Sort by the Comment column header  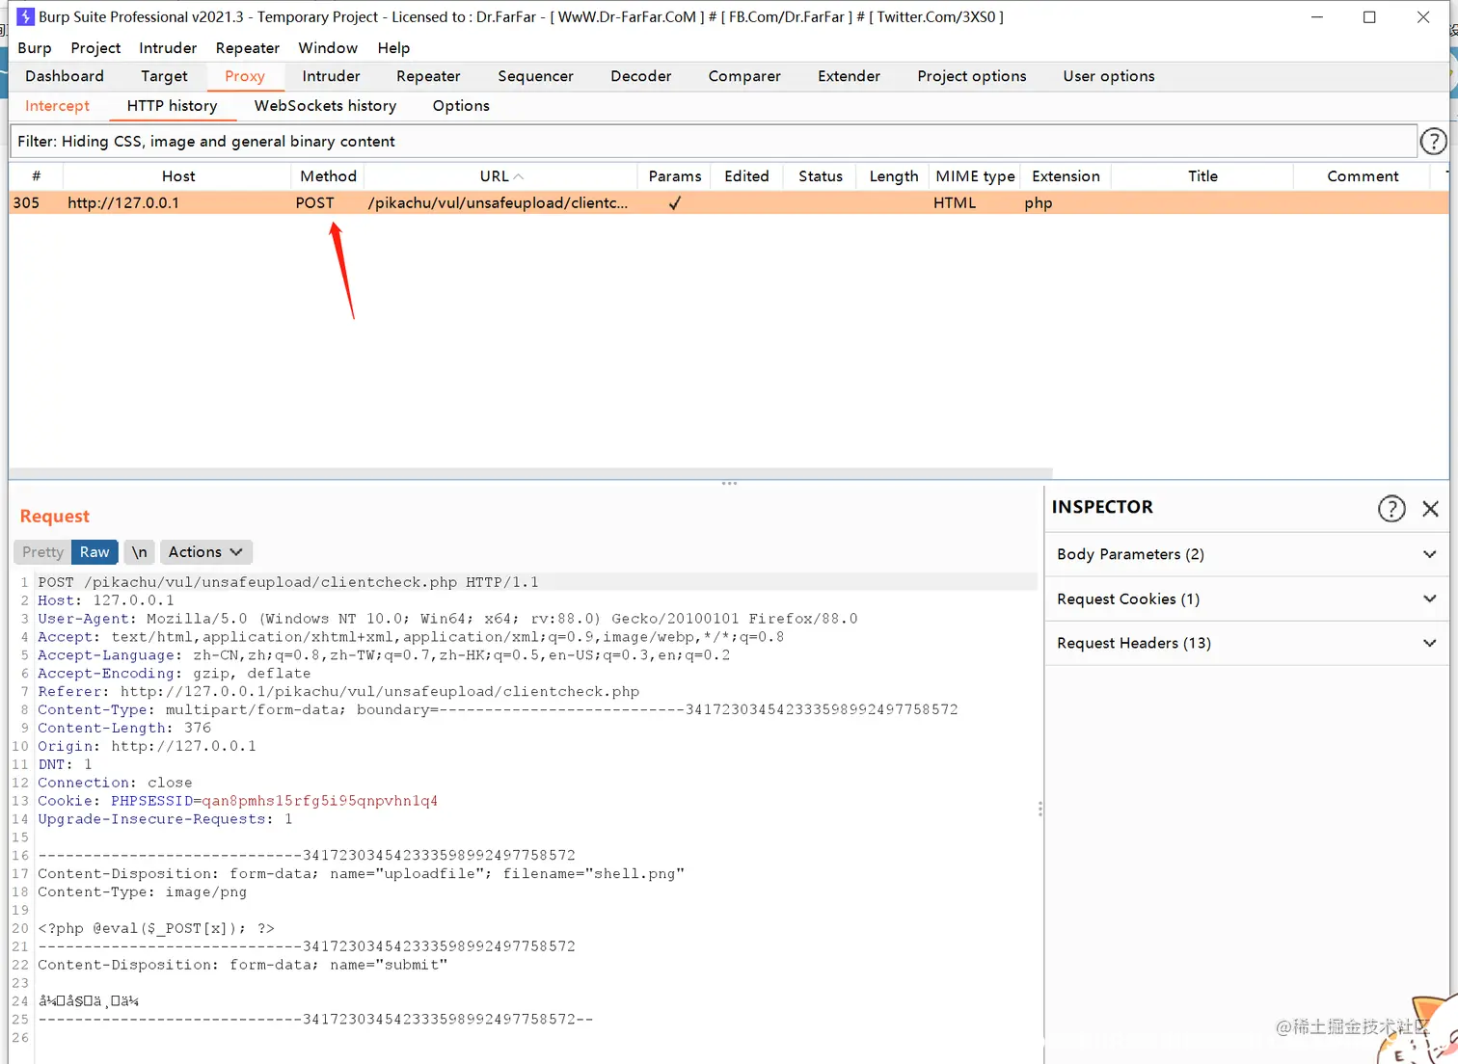click(x=1363, y=176)
